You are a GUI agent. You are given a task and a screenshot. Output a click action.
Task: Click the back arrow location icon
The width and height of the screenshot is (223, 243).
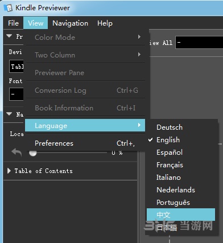(16, 152)
